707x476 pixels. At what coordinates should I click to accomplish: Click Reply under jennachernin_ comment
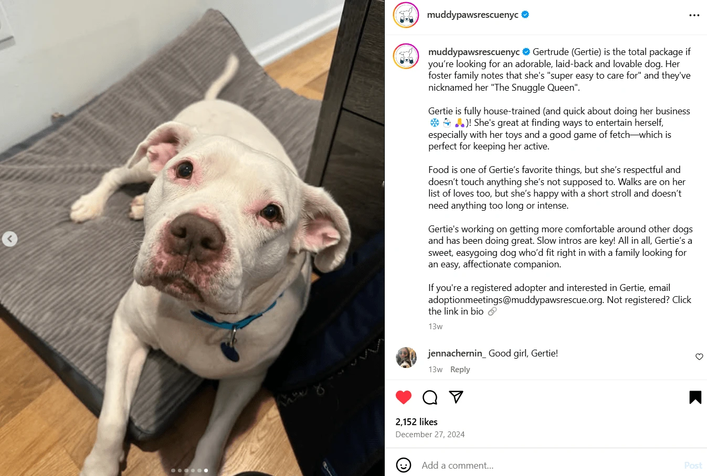(x=460, y=370)
